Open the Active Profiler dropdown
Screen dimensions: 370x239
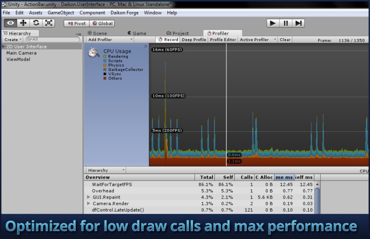click(x=258, y=40)
